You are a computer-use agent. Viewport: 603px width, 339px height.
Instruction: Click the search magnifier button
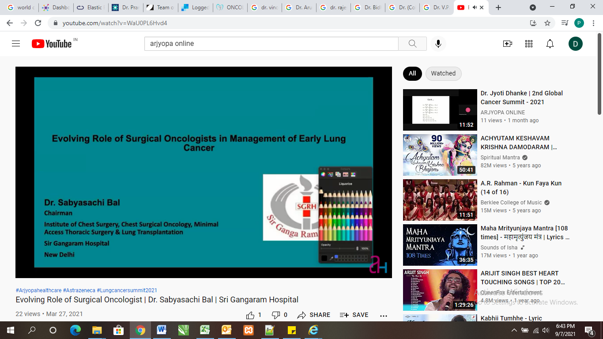tap(412, 44)
